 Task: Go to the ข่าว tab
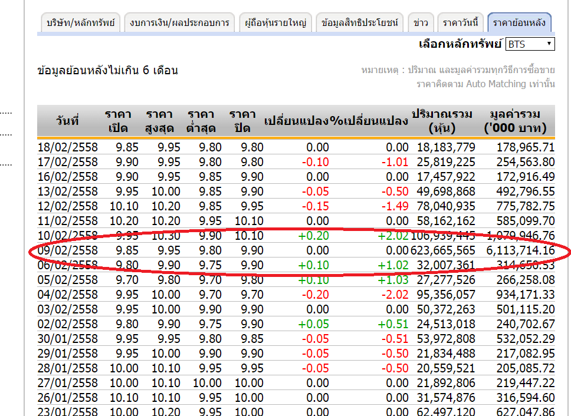click(x=421, y=23)
